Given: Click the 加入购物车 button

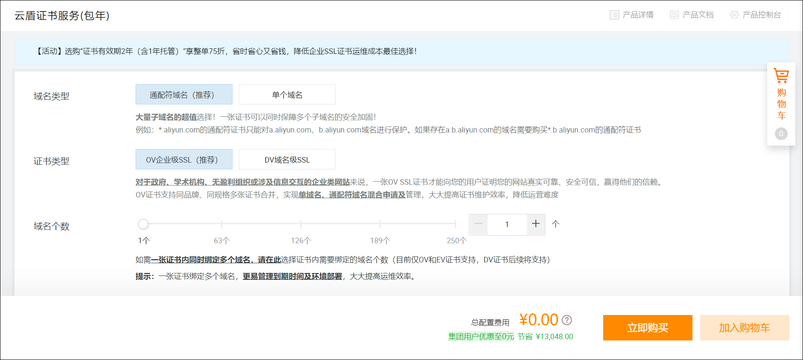Looking at the screenshot, I should point(745,328).
